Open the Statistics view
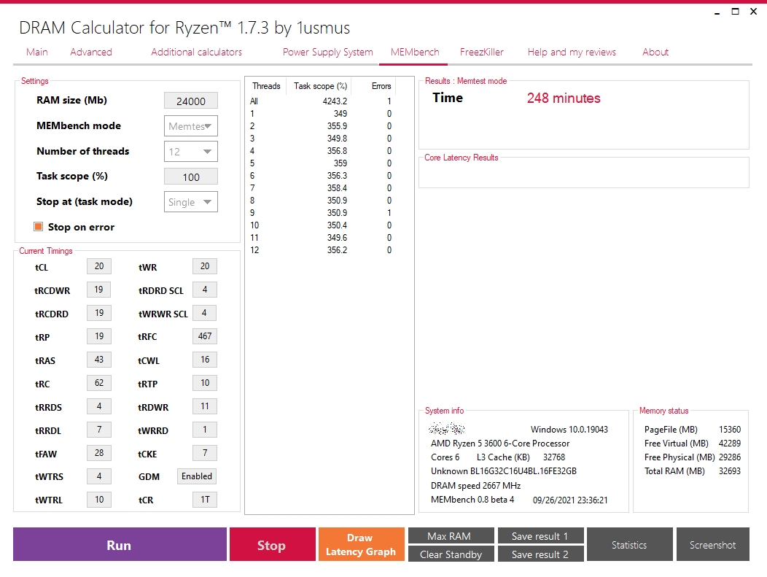Viewport: 767px width, 577px height. click(629, 544)
